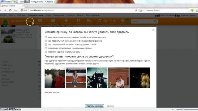Screen dimensions: 198x111
Task: Open the Discussions speech-bubbles icon
Action: (53, 21)
